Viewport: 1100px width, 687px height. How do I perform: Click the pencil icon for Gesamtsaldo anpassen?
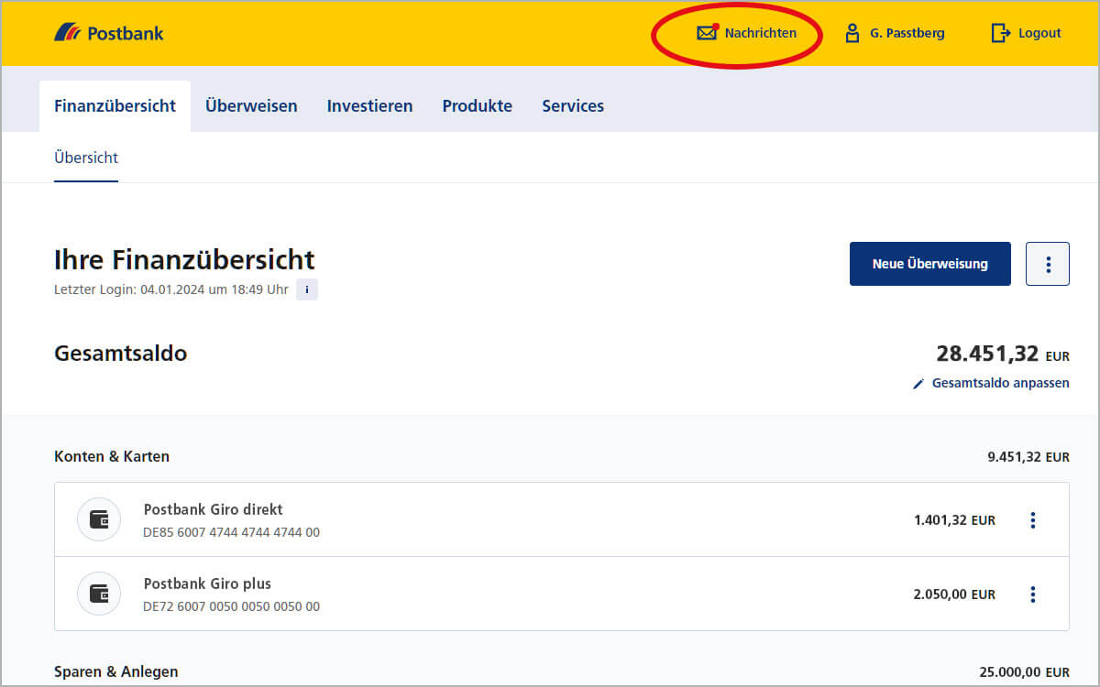pos(918,384)
